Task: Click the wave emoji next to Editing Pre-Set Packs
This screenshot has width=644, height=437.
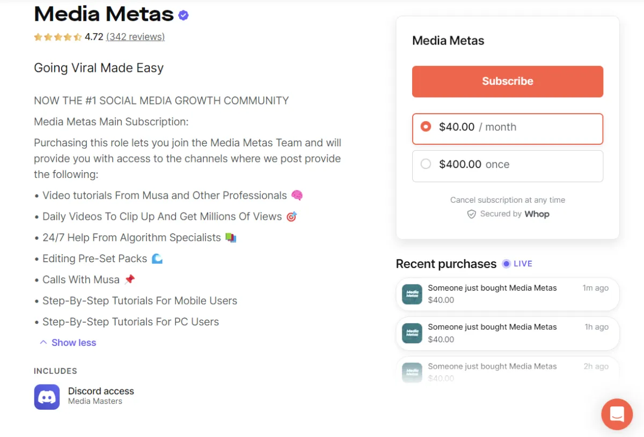Action: click(158, 258)
